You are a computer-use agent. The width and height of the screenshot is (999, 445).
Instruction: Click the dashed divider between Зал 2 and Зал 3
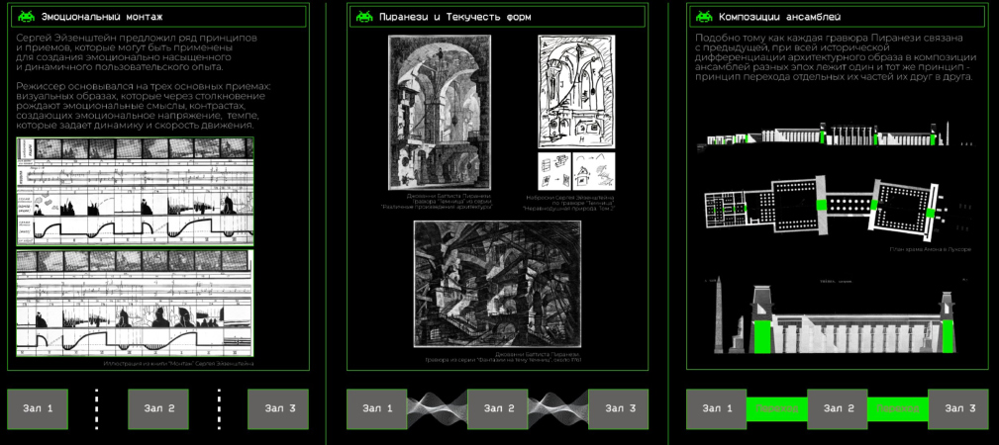coord(219,408)
